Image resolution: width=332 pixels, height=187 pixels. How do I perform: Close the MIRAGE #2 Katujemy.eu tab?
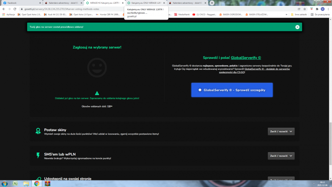pos(123,3)
